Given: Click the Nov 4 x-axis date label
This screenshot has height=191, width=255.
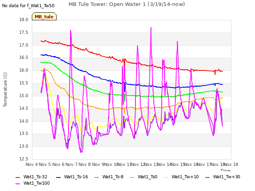Looking at the screenshot, I should pos(31,164).
